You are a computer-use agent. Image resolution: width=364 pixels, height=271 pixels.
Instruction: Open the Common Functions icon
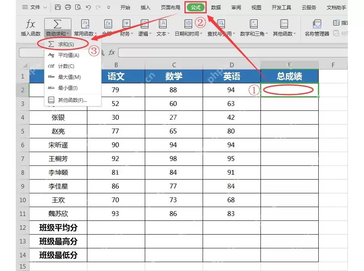[x=85, y=24]
